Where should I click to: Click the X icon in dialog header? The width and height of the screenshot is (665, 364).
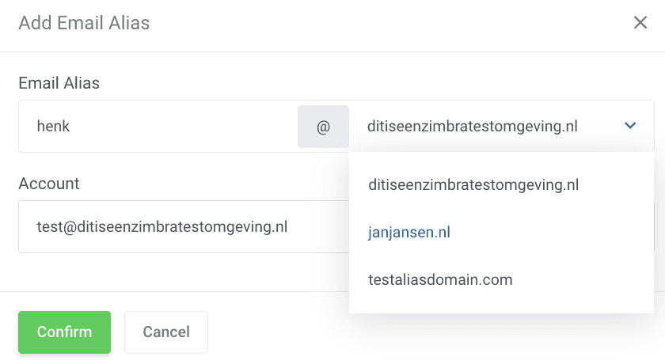coord(640,22)
